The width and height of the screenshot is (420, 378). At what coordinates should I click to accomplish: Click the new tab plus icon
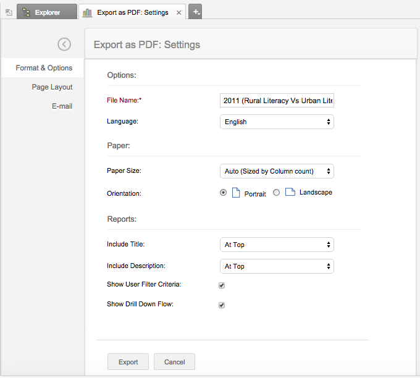[195, 12]
